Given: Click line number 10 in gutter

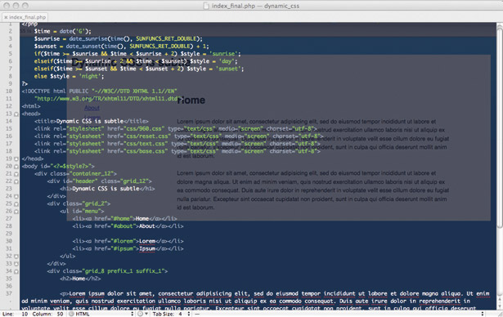Looking at the screenshot, I should point(9,91).
